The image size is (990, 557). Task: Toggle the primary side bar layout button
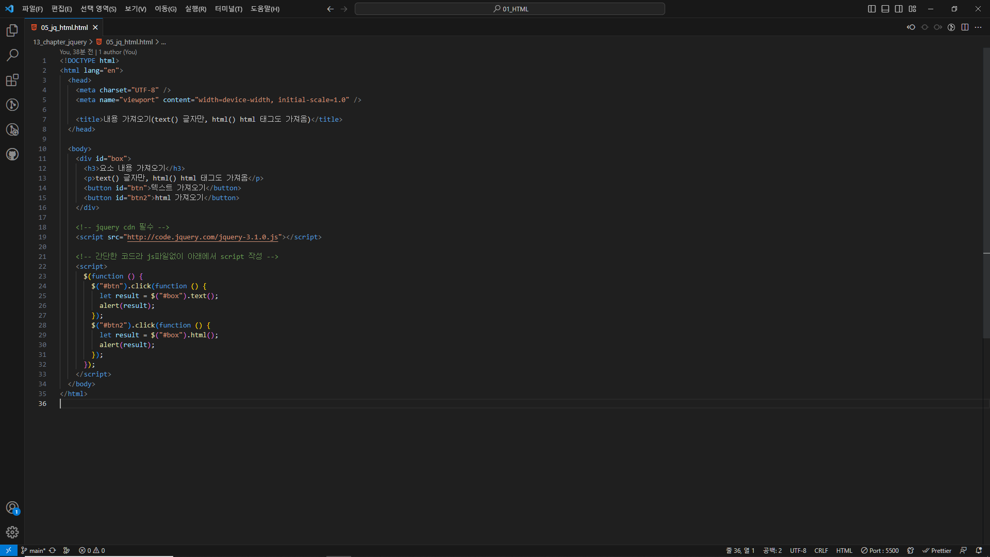871,9
